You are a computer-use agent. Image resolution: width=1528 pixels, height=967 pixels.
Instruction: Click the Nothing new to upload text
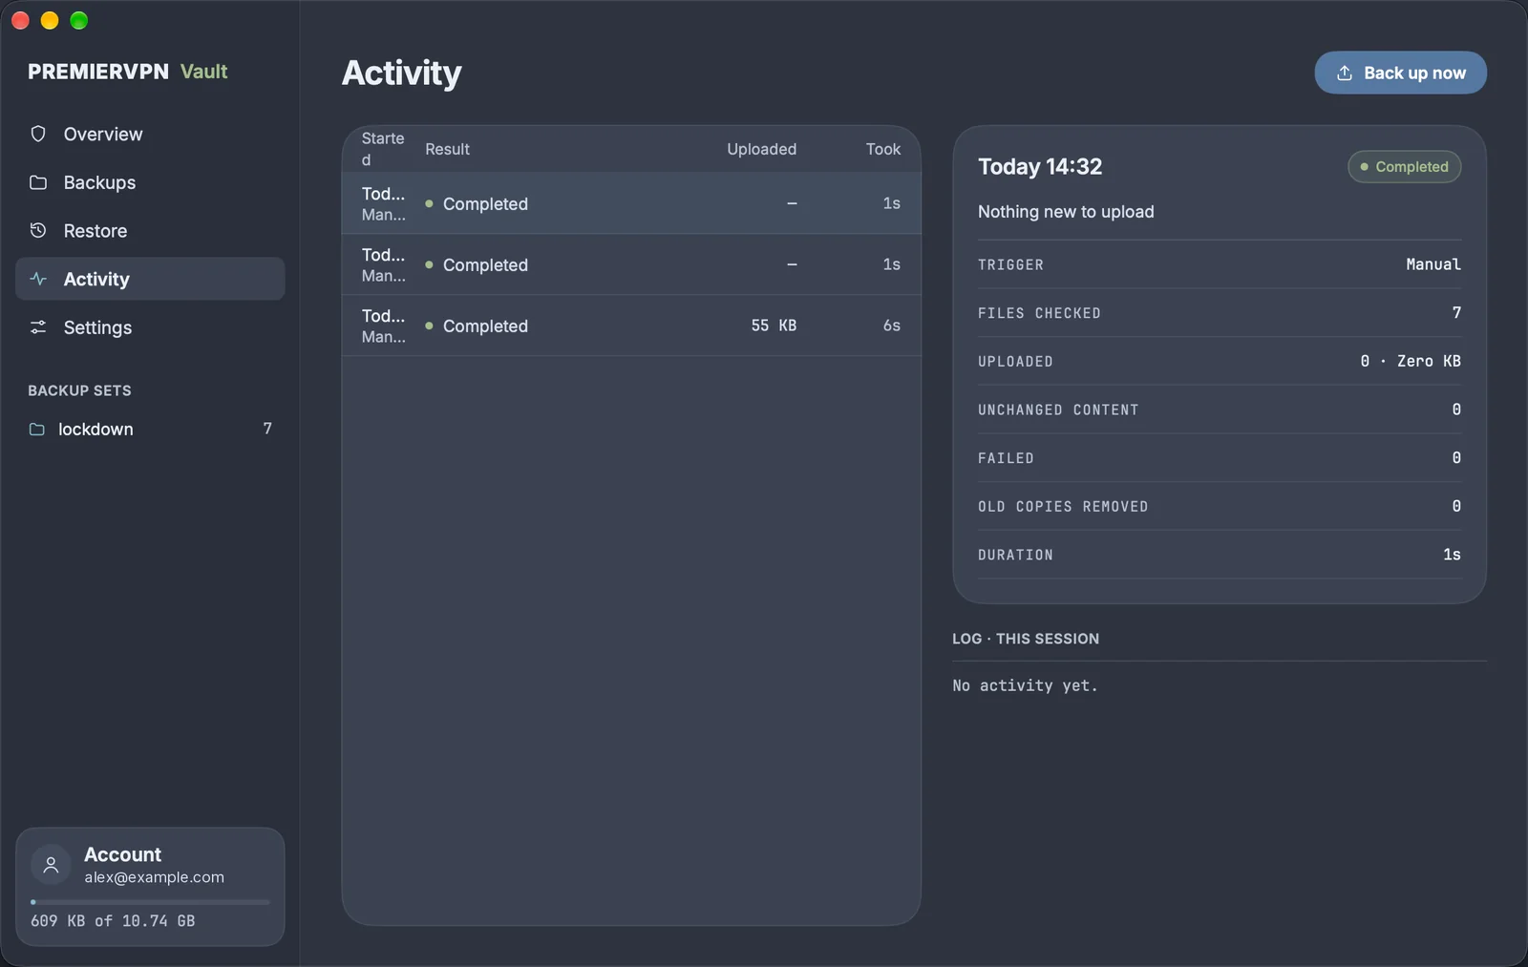[1066, 212]
